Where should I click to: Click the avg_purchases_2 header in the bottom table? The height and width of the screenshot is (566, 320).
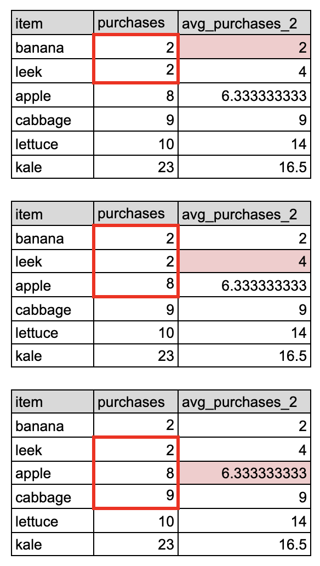click(244, 402)
